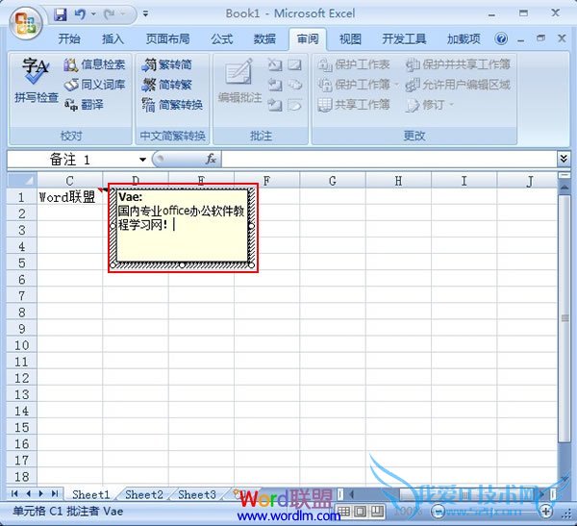Switch to Normal view icon in status bar
Viewport: 577px width, 526px height.
click(x=343, y=512)
